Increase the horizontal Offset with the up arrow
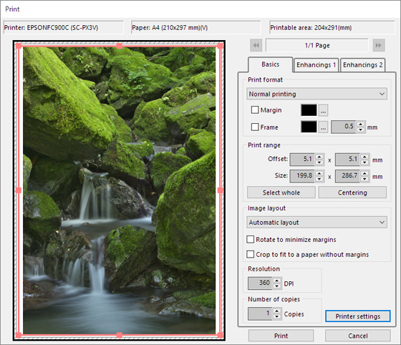Viewport: 401px width, 345px height. tap(319, 157)
